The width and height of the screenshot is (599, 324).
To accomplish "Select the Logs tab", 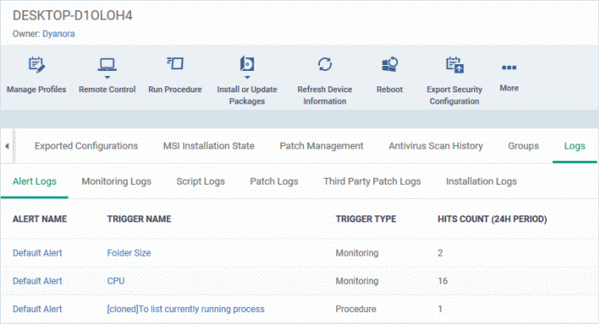I will 574,146.
